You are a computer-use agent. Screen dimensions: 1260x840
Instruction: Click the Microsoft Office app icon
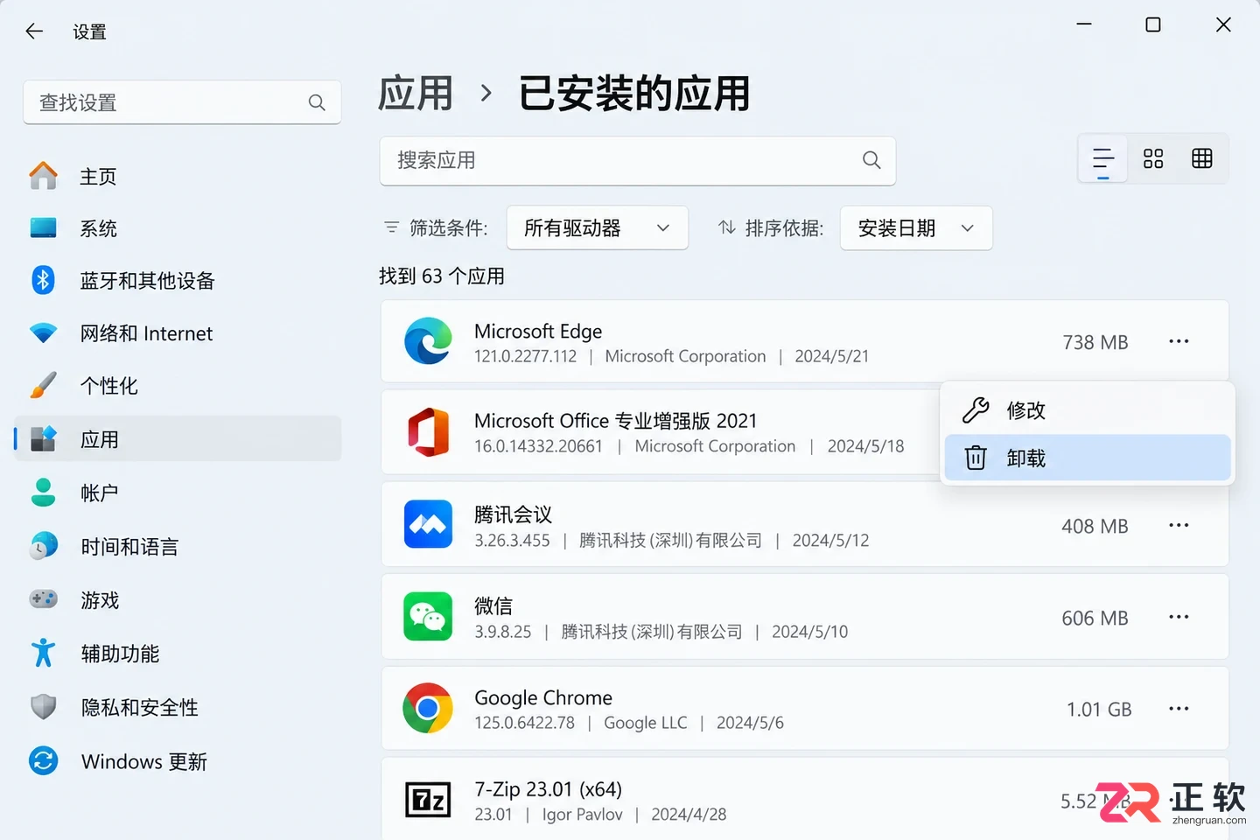click(428, 432)
